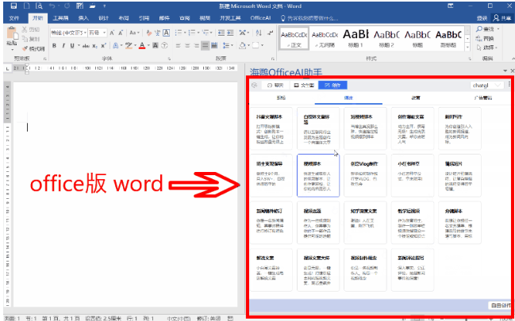Open the Change Case Aa dropdown

point(134,32)
